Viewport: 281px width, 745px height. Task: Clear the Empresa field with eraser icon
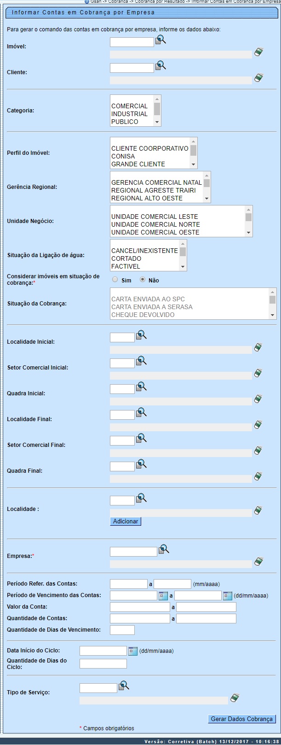pyautogui.click(x=258, y=562)
